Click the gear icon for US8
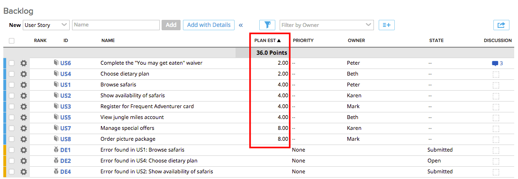Image resolution: width=518 pixels, height=179 pixels. point(23,139)
